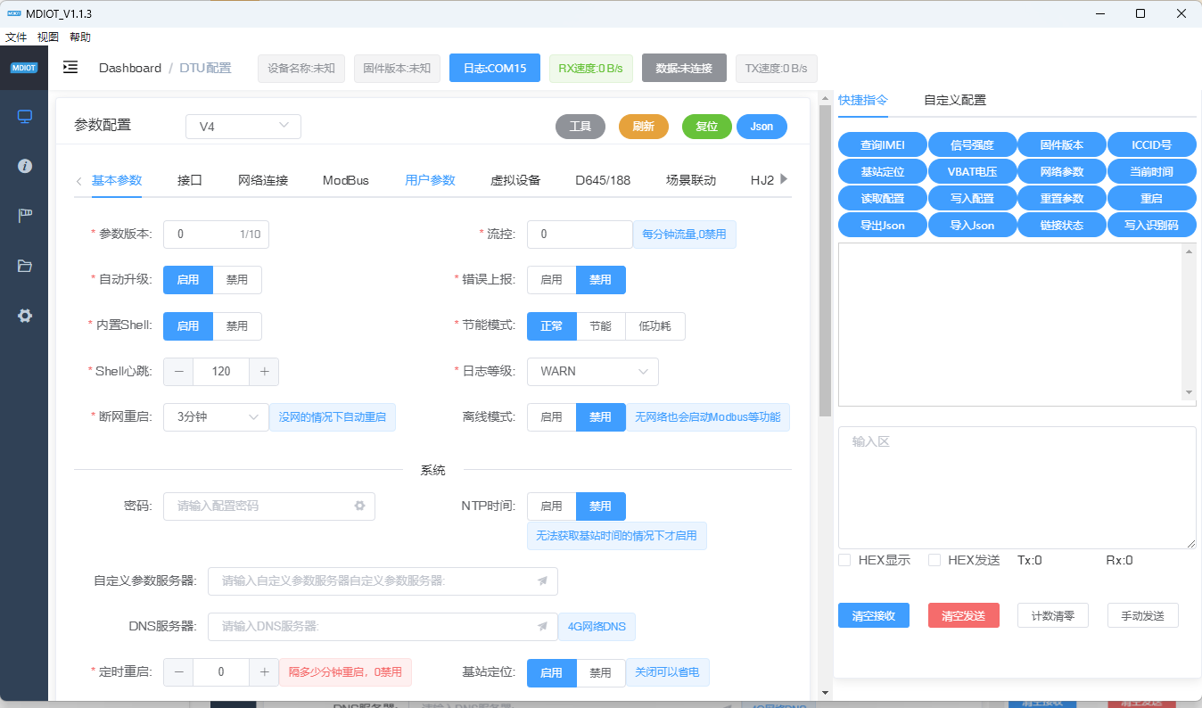The width and height of the screenshot is (1202, 708).
Task: Disable 自动升级 with 禁用
Action: [237, 280]
